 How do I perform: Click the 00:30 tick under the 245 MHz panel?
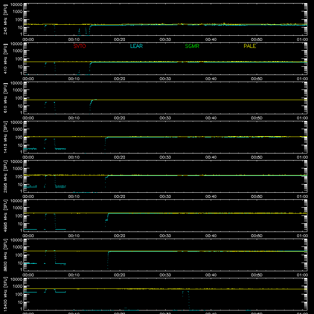click(x=165, y=40)
